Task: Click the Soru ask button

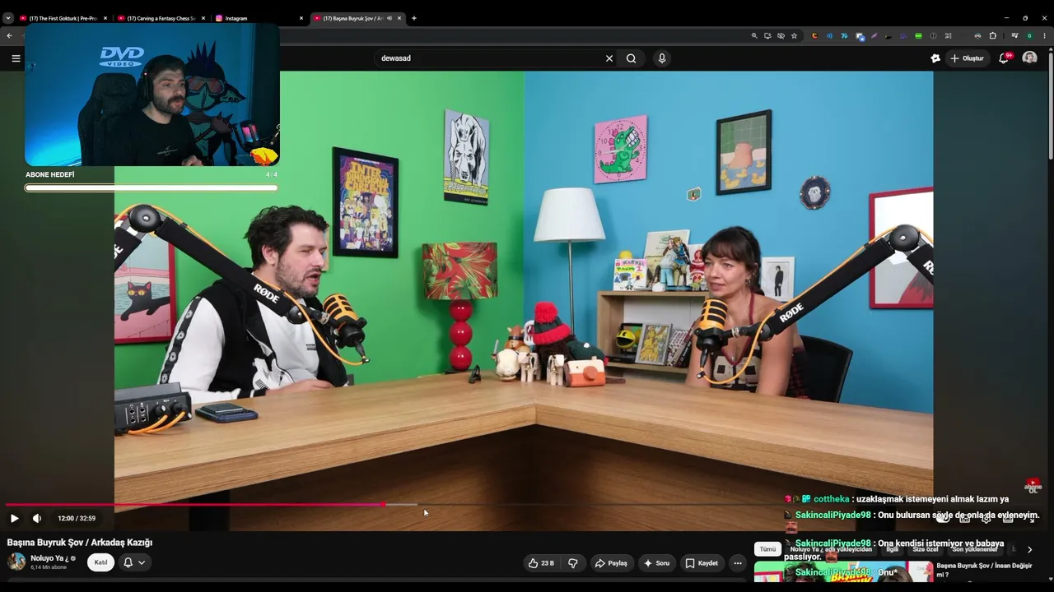Action: point(656,563)
